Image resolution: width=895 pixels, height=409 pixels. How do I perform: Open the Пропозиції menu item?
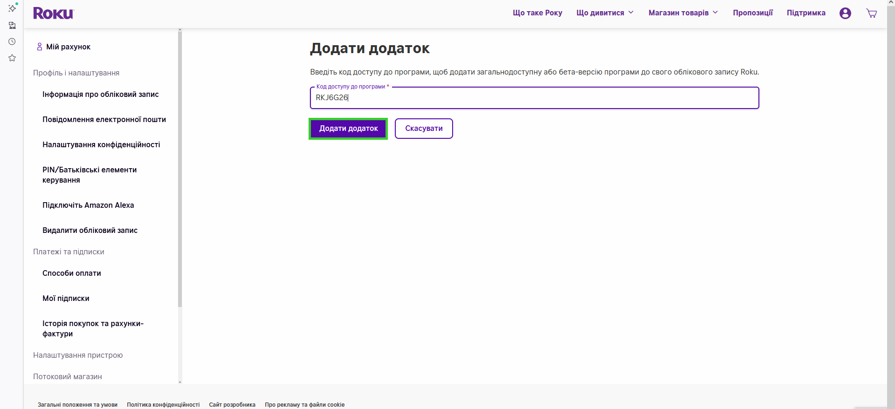(x=752, y=13)
